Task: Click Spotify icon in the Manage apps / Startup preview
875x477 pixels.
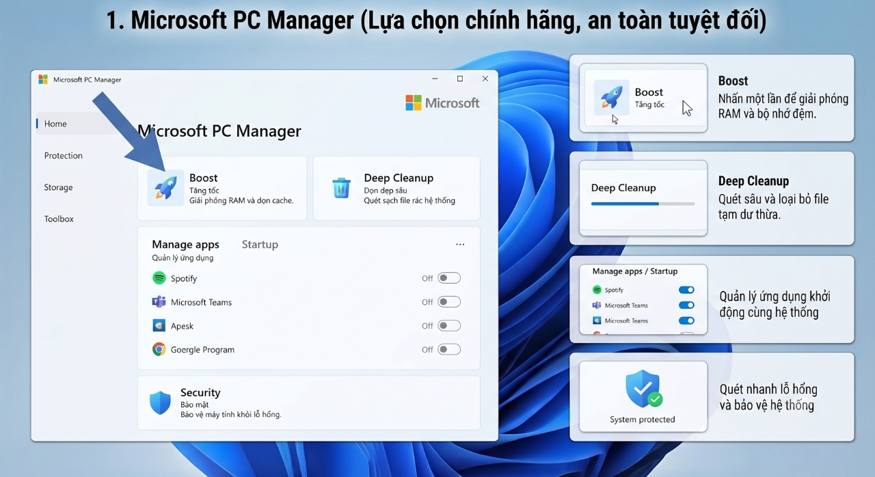Action: point(597,290)
